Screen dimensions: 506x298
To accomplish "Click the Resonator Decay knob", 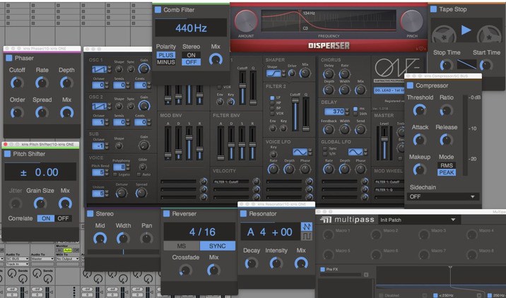I will tap(252, 263).
